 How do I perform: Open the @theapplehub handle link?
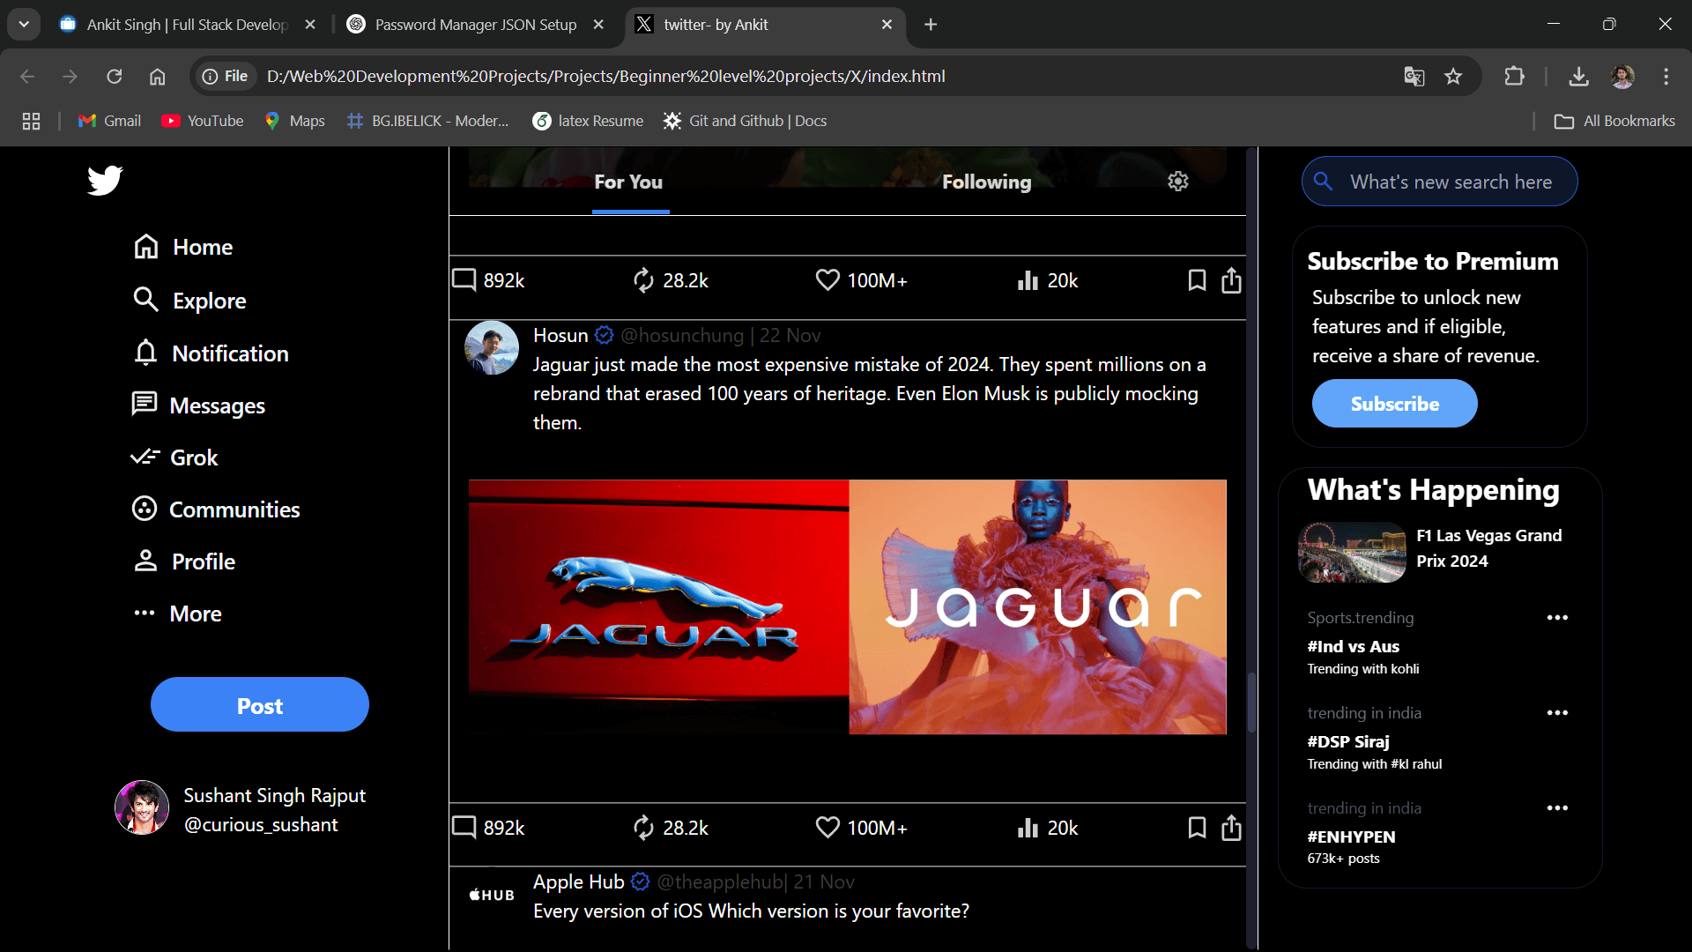coord(720,881)
